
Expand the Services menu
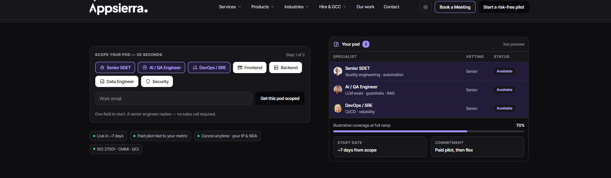coord(230,7)
